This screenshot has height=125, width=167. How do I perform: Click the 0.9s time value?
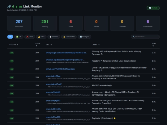(154, 69)
